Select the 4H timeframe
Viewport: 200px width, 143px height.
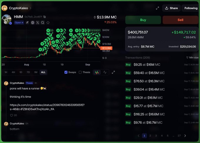pos(13,72)
